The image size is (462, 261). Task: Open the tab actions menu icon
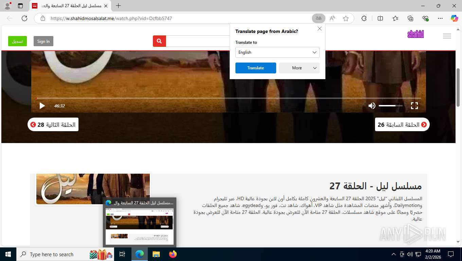point(20,6)
